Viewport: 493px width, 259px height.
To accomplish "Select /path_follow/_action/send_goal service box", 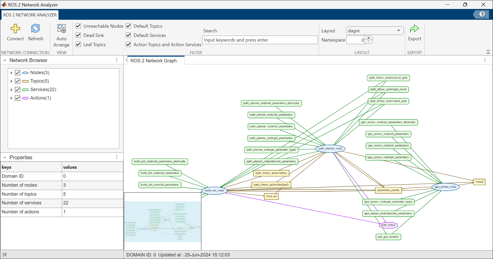I will (x=388, y=101).
